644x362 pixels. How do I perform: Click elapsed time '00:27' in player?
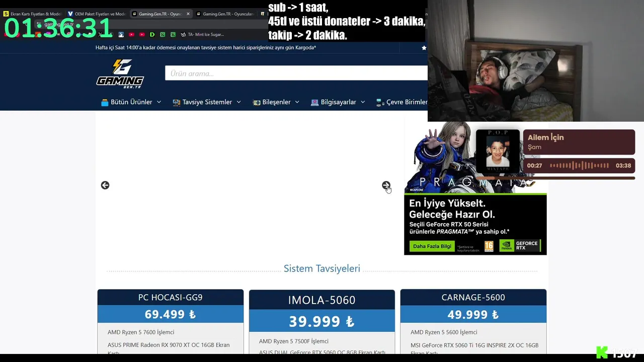[x=535, y=165]
